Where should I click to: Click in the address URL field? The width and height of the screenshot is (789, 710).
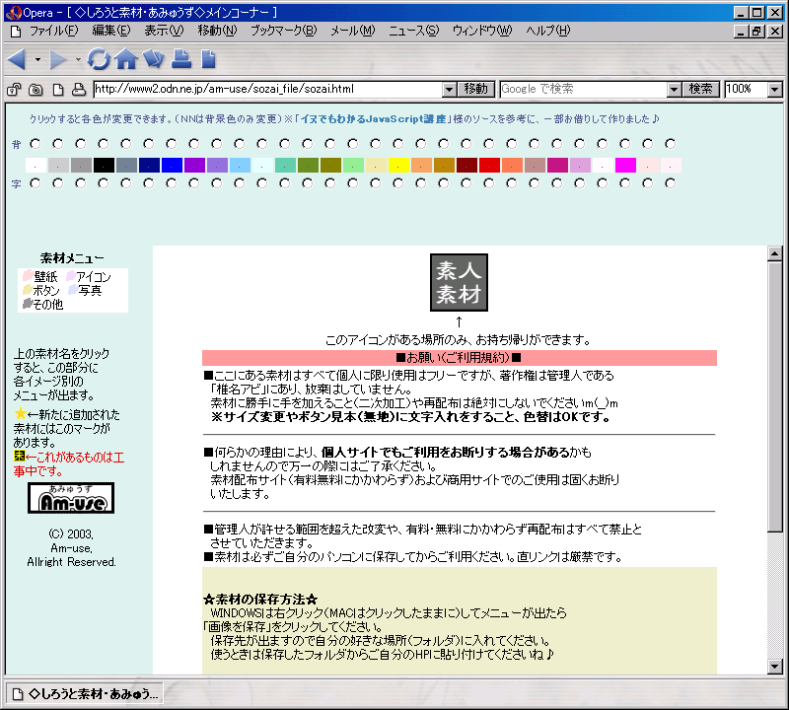(x=268, y=89)
